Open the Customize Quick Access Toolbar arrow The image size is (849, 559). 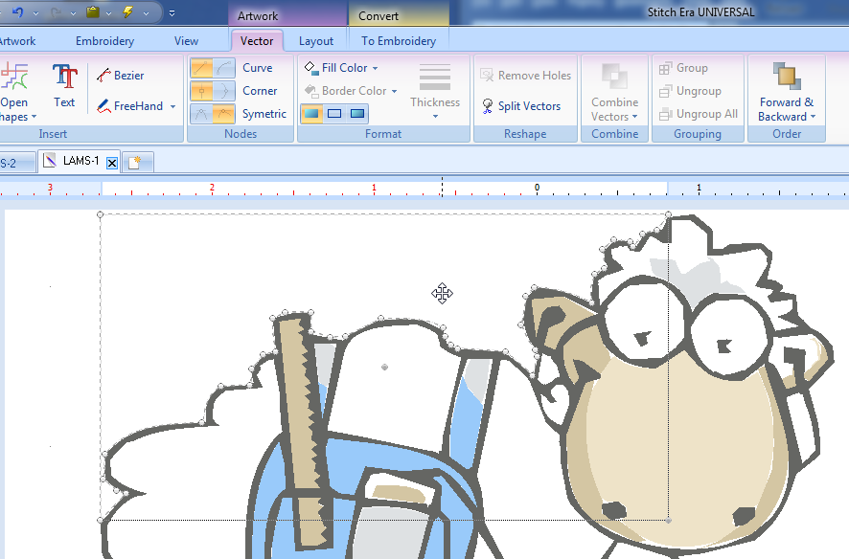172,13
